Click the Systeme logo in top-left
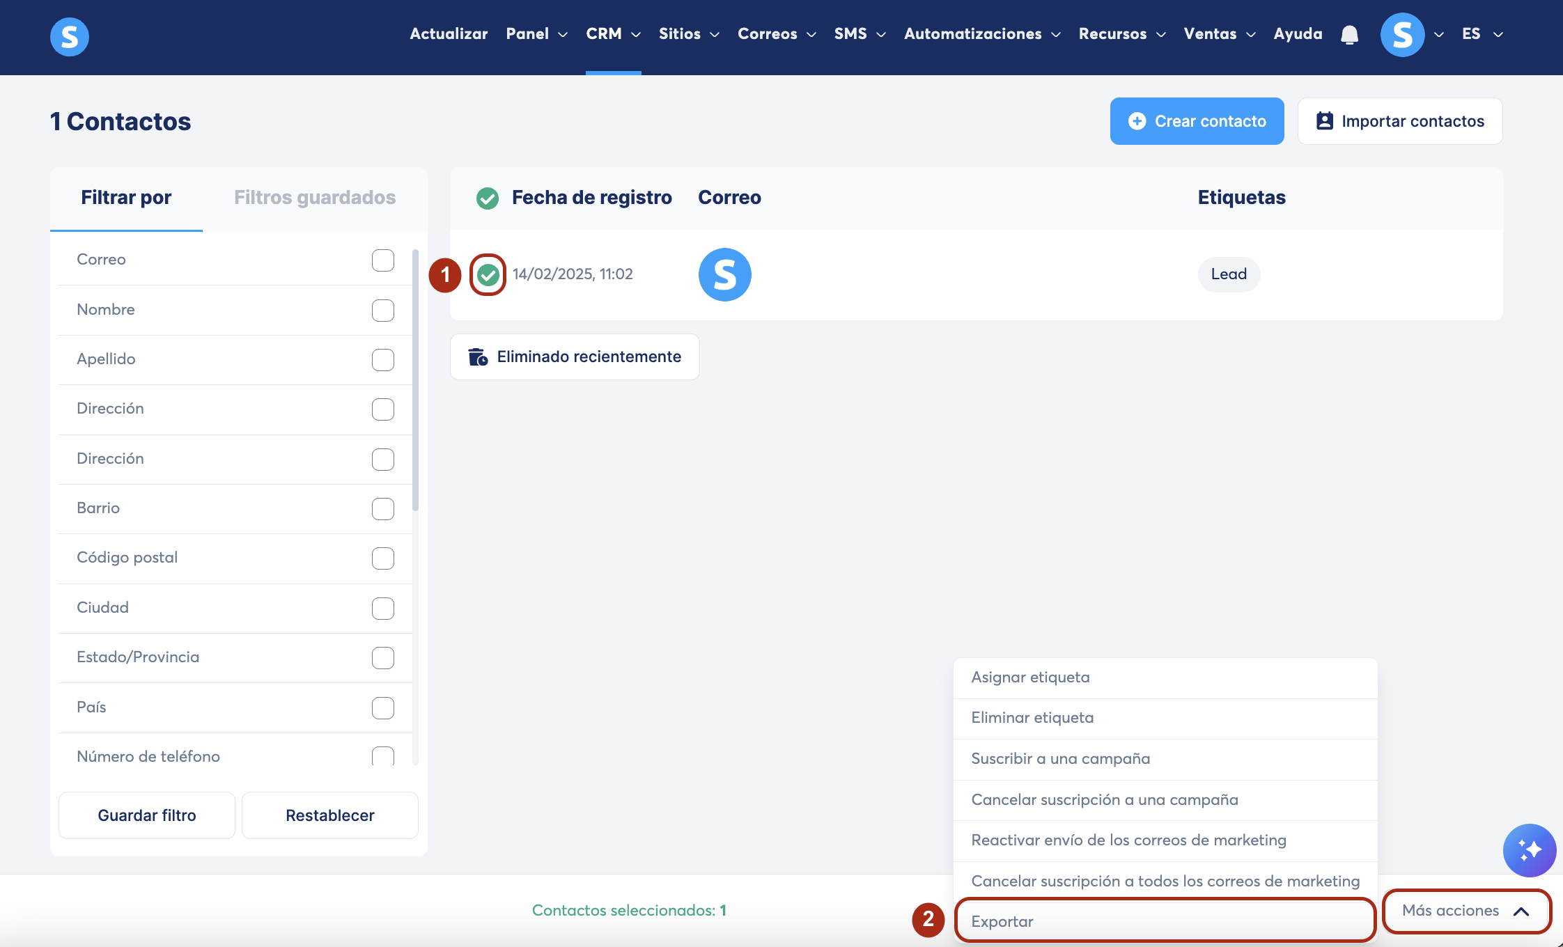This screenshot has width=1563, height=947. click(x=70, y=36)
